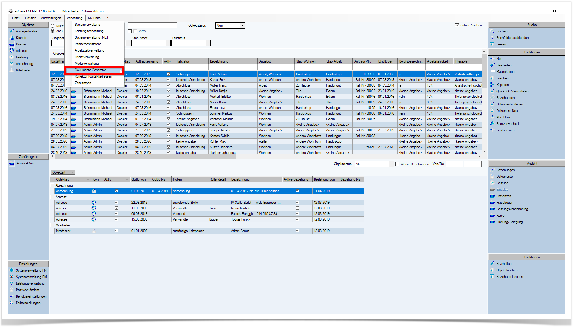Click the Bearbeiten pencil icon under Neu

tap(492, 65)
